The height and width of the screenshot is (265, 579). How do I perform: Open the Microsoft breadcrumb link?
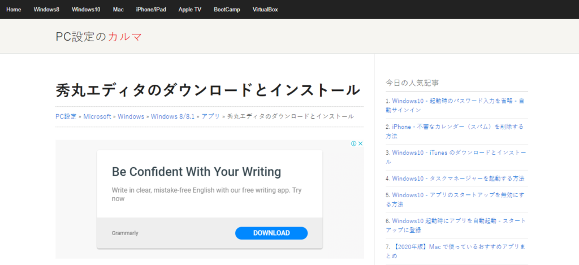[x=97, y=116]
